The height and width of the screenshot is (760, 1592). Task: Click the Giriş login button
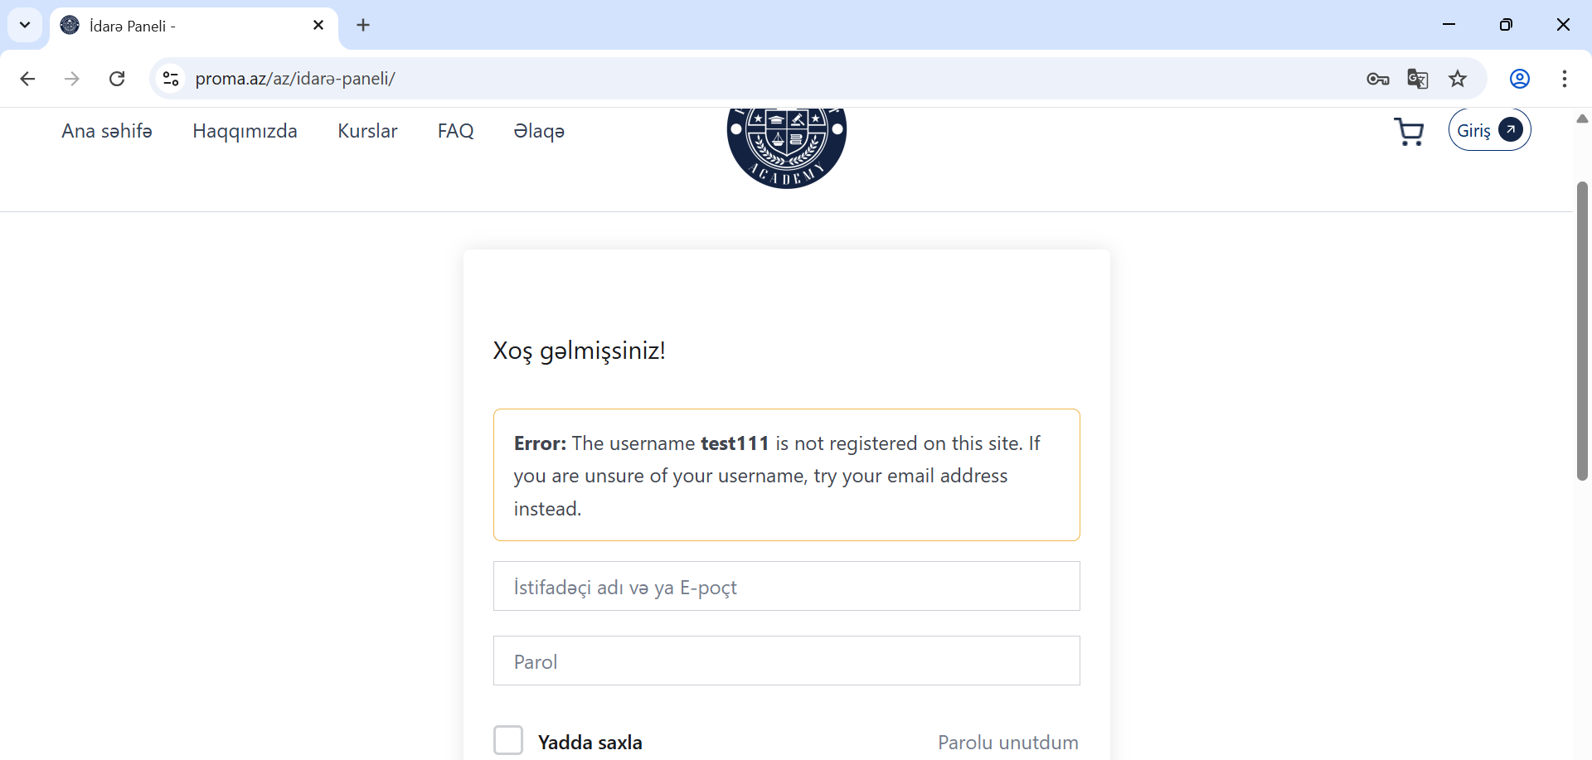1489,130
